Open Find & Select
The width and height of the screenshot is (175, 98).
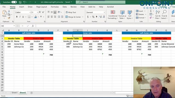click(164, 14)
